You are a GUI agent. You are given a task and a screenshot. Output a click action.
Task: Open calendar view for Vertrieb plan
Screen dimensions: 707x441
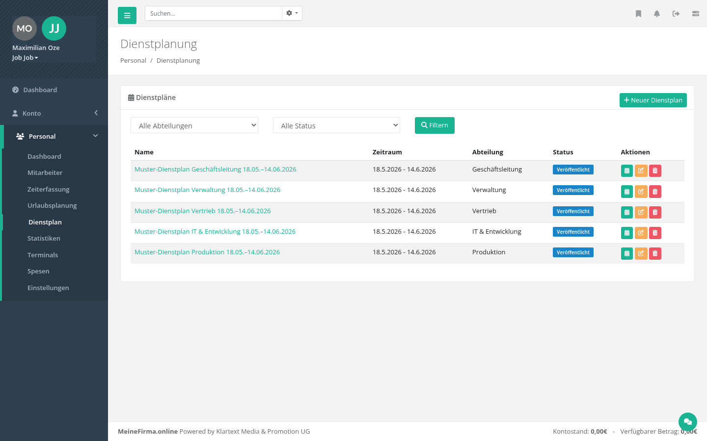coord(627,212)
